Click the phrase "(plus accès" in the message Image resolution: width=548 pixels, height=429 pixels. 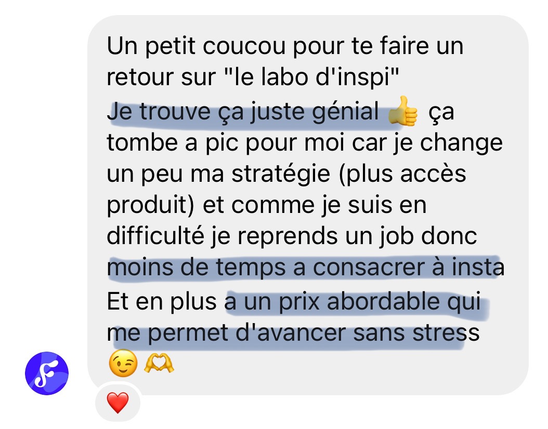tap(402, 174)
